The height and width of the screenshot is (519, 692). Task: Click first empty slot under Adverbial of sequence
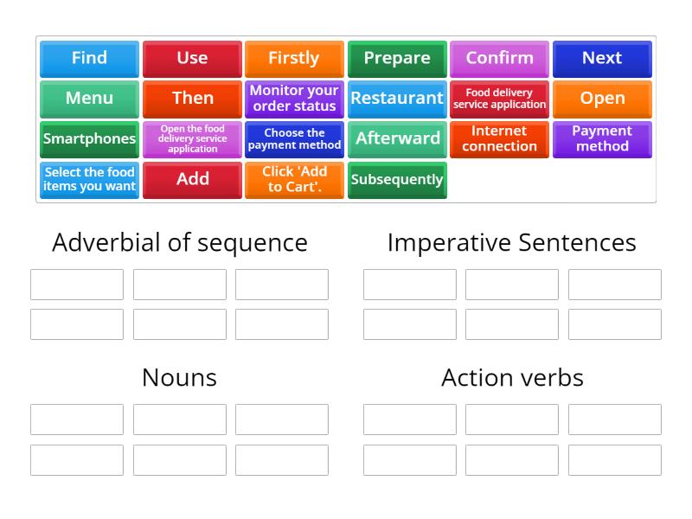(x=77, y=285)
